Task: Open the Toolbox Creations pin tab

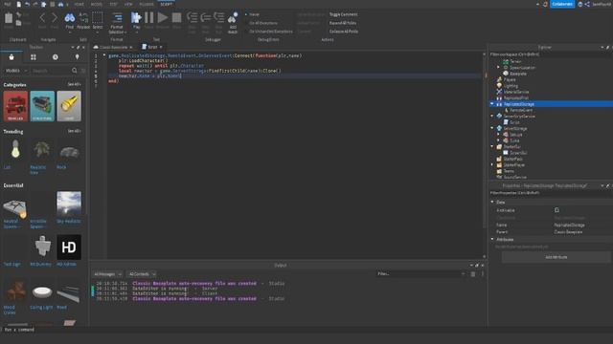Action: [77, 57]
